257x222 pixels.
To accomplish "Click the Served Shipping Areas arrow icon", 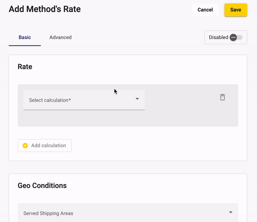I will pyautogui.click(x=231, y=212).
